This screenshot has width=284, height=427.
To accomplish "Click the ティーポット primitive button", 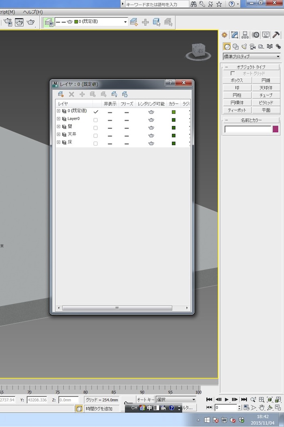I will (x=237, y=110).
